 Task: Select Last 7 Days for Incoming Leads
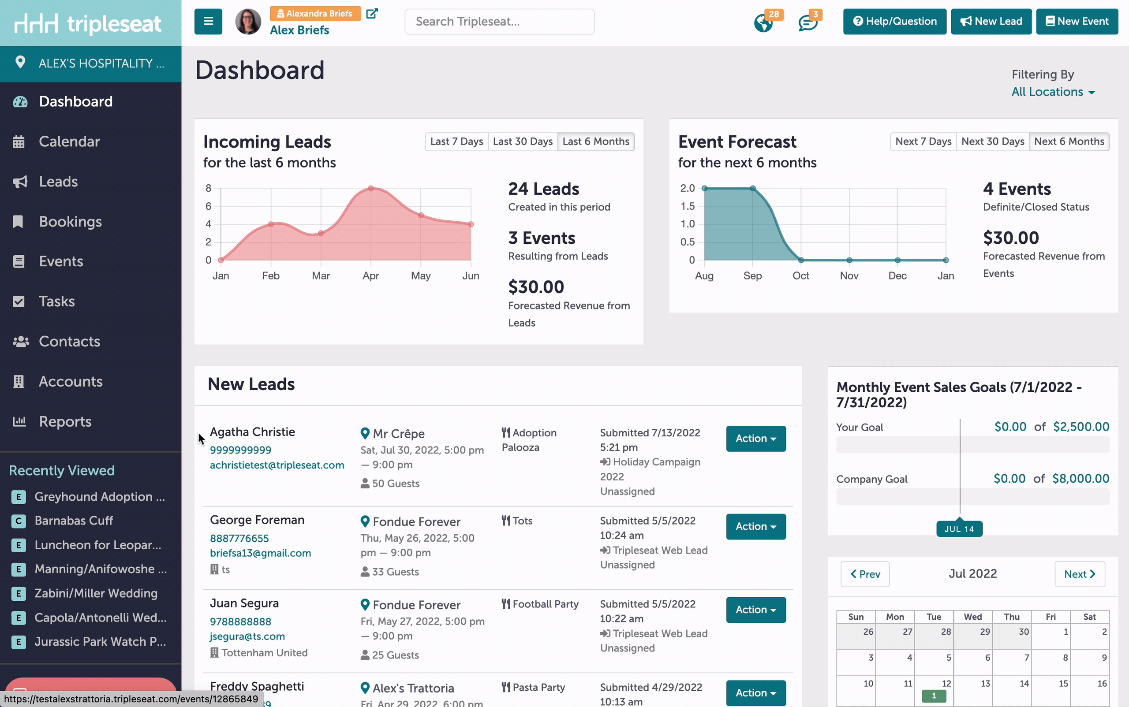pyautogui.click(x=456, y=141)
